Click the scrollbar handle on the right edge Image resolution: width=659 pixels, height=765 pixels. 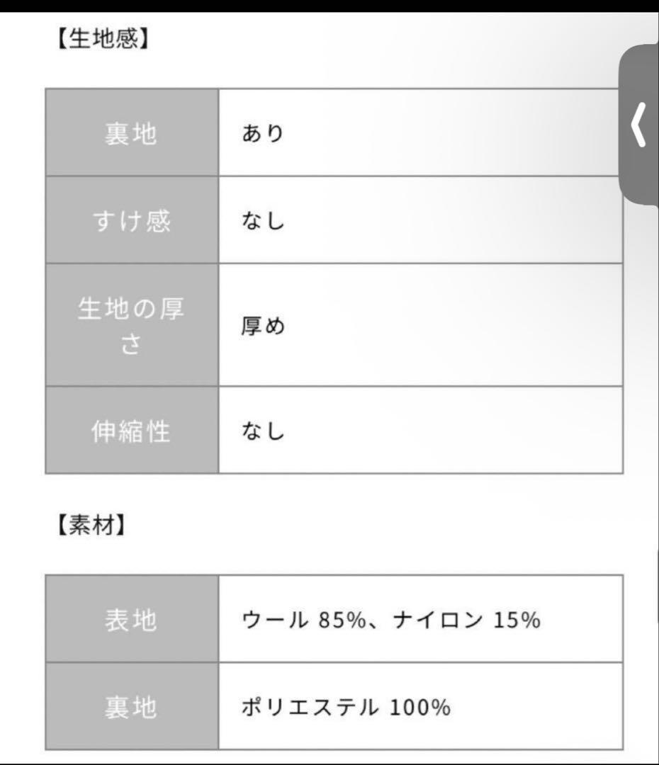656,588
